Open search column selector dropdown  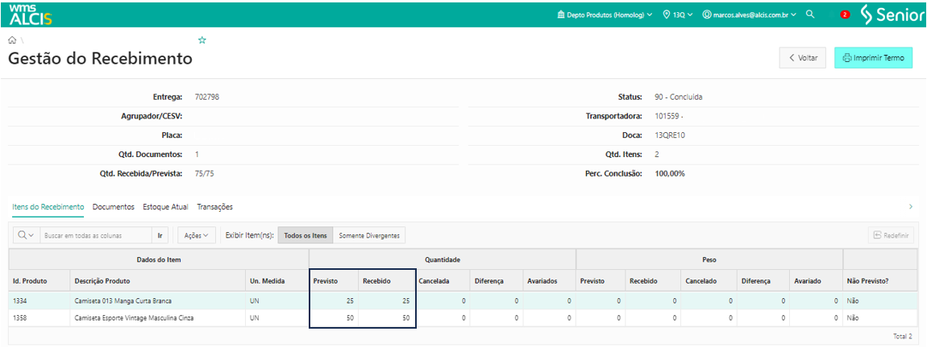coord(27,235)
